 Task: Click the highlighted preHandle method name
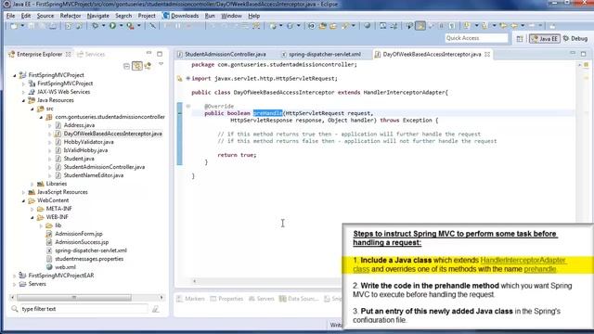click(x=268, y=113)
